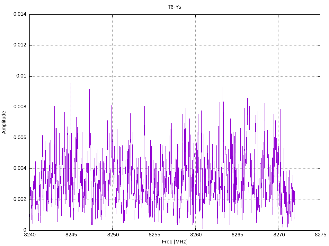Click the Amplitude y-axis label

[x=4, y=122]
